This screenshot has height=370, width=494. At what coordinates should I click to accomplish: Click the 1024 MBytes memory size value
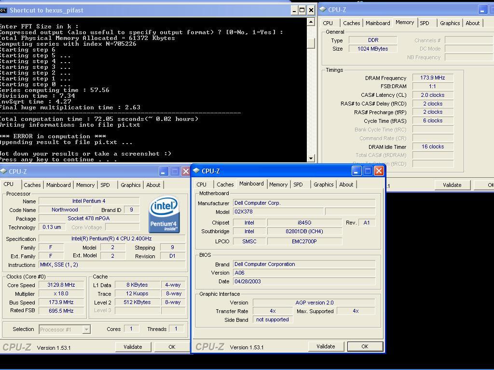[373, 49]
